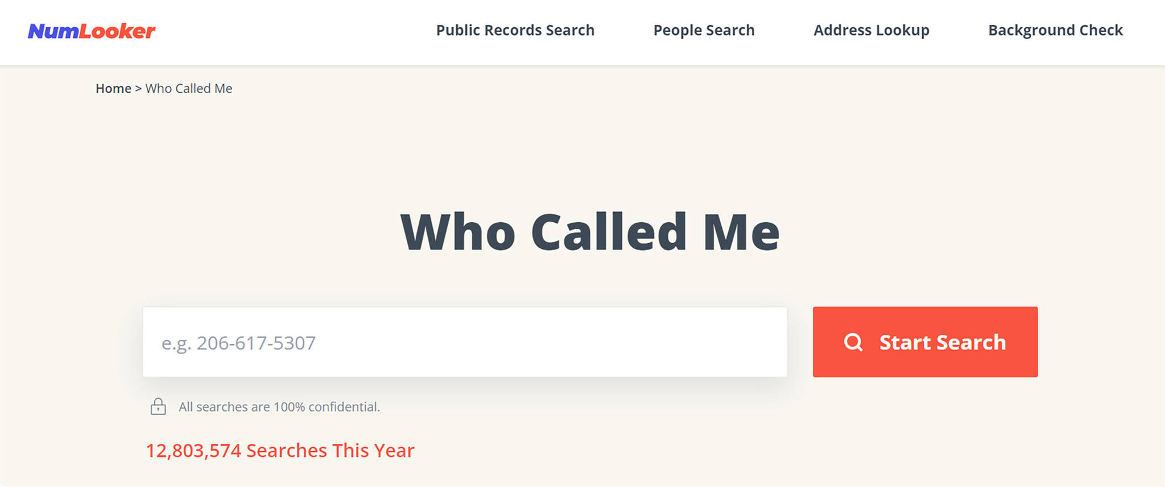1165x487 pixels.
Task: Click the NumLooker logo
Action: pyautogui.click(x=92, y=31)
